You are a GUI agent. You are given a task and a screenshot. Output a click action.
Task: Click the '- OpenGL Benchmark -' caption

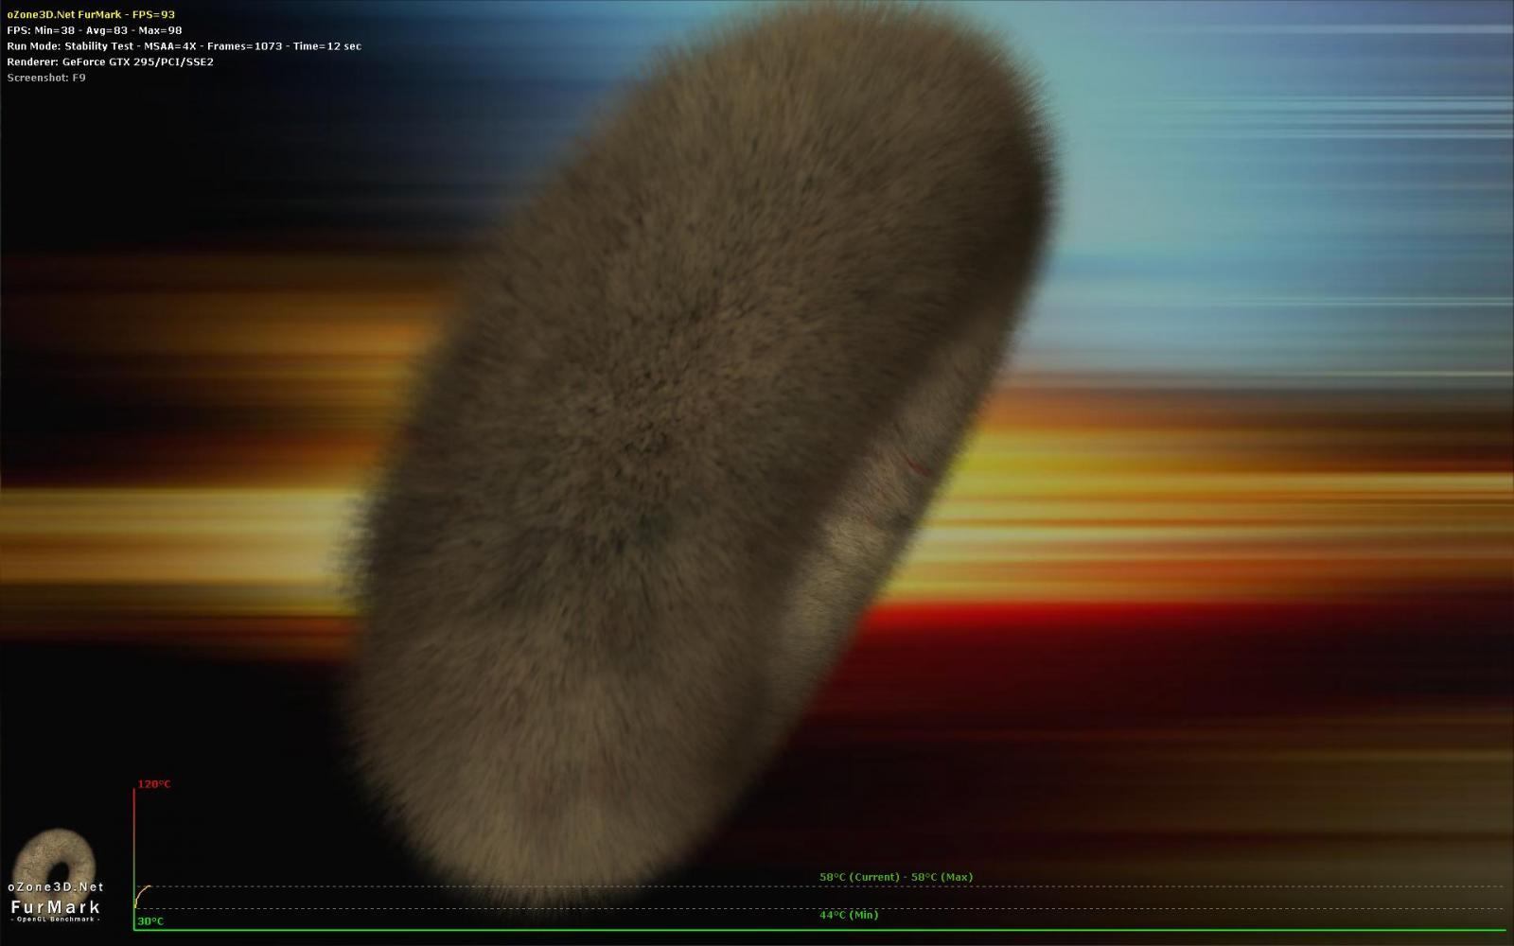tap(55, 920)
